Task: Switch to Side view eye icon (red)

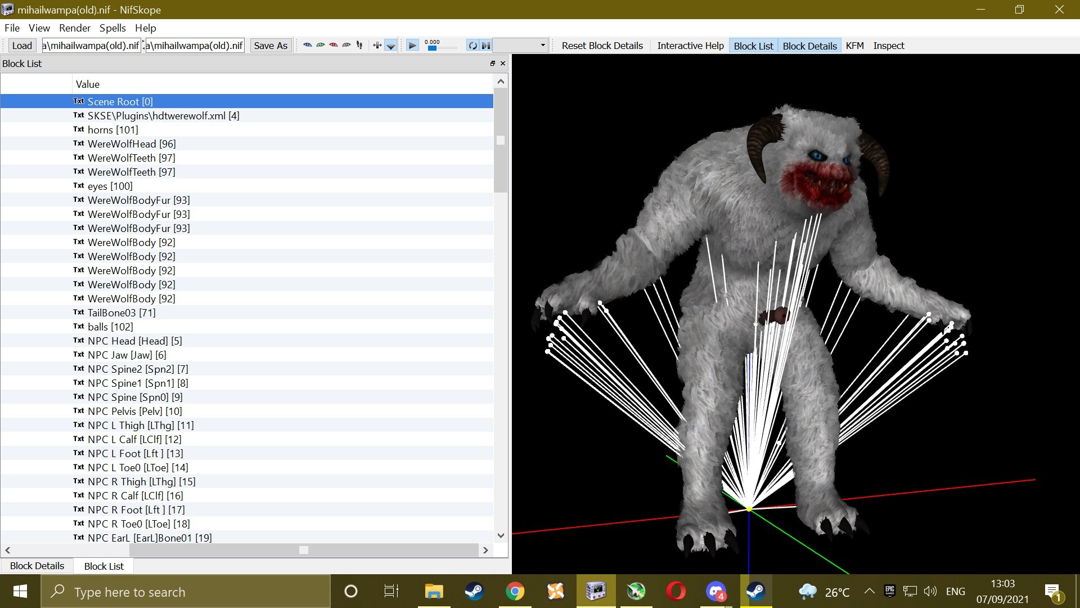Action: pos(334,46)
